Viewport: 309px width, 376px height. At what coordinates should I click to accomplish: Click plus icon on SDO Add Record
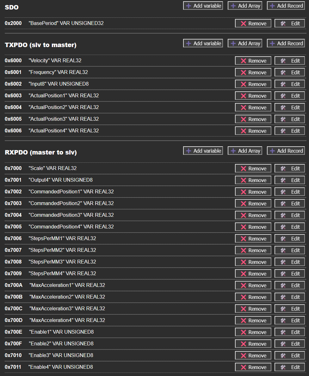pos(272,6)
